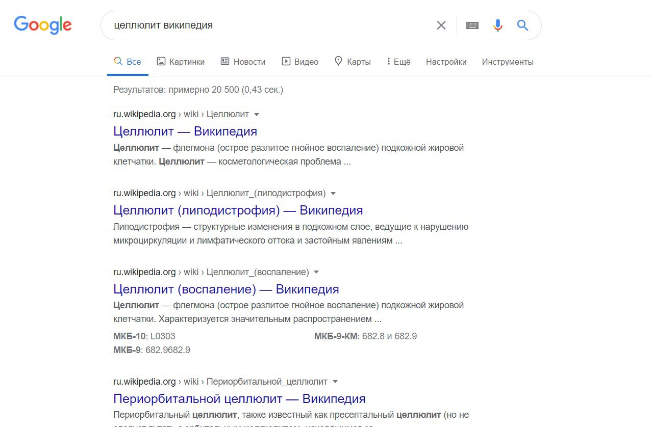Clear the search query with the X icon
This screenshot has height=430, width=652.
(441, 25)
